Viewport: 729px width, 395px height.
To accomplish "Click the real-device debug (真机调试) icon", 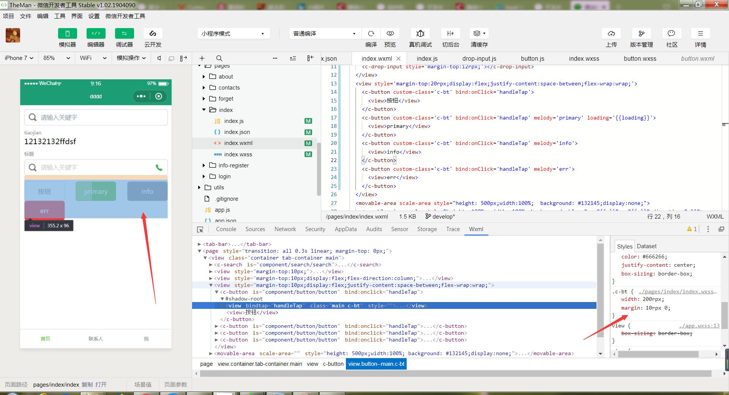I will (x=420, y=34).
